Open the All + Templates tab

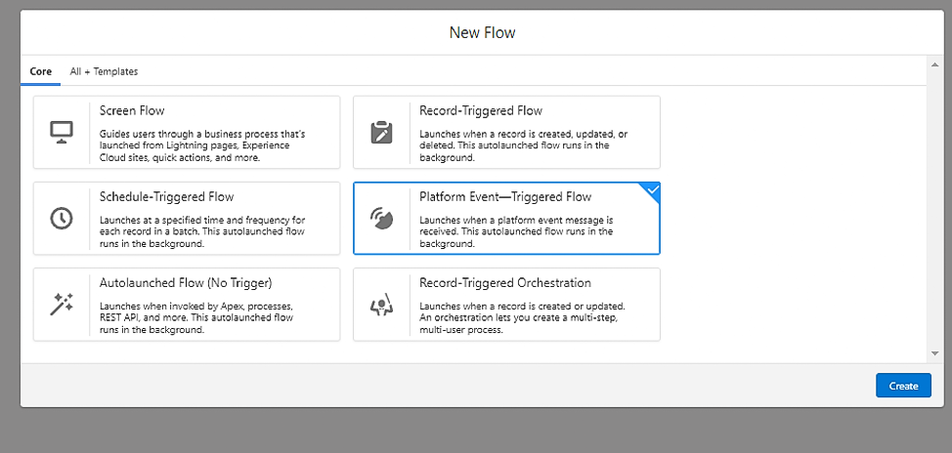pyautogui.click(x=104, y=71)
